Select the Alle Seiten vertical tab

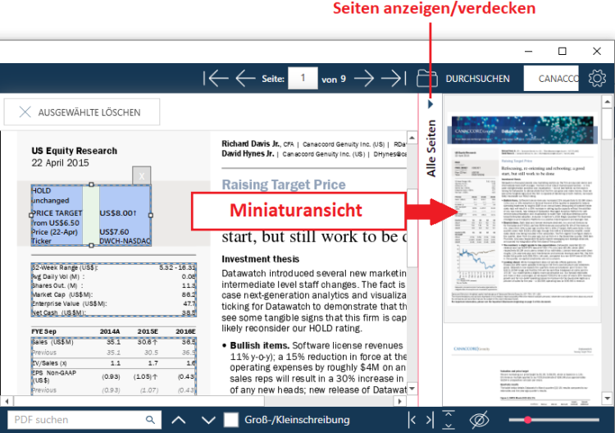(431, 148)
